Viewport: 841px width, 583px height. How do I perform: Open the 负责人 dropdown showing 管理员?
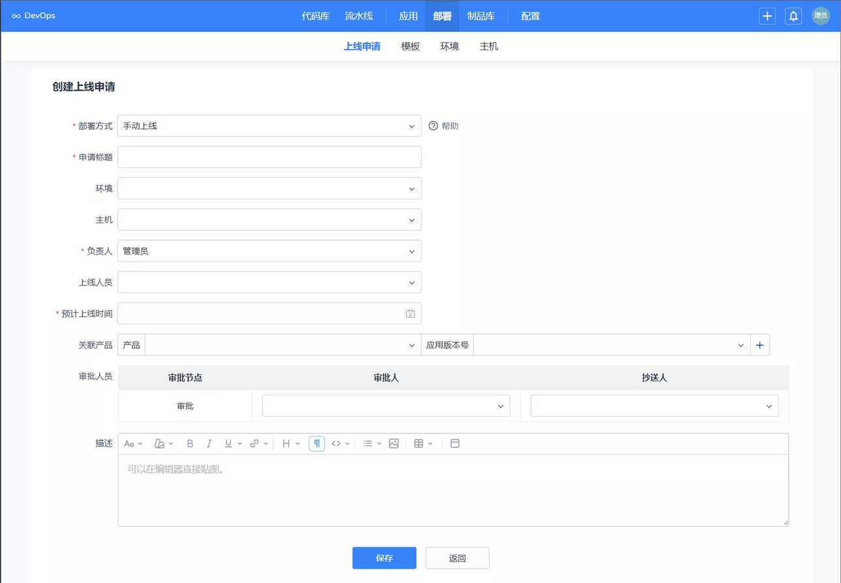pyautogui.click(x=269, y=251)
